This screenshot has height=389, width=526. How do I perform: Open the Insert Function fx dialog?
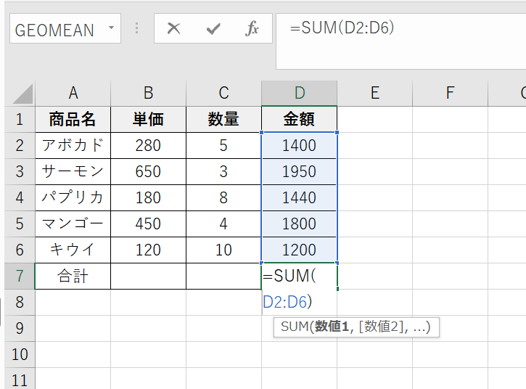[252, 29]
